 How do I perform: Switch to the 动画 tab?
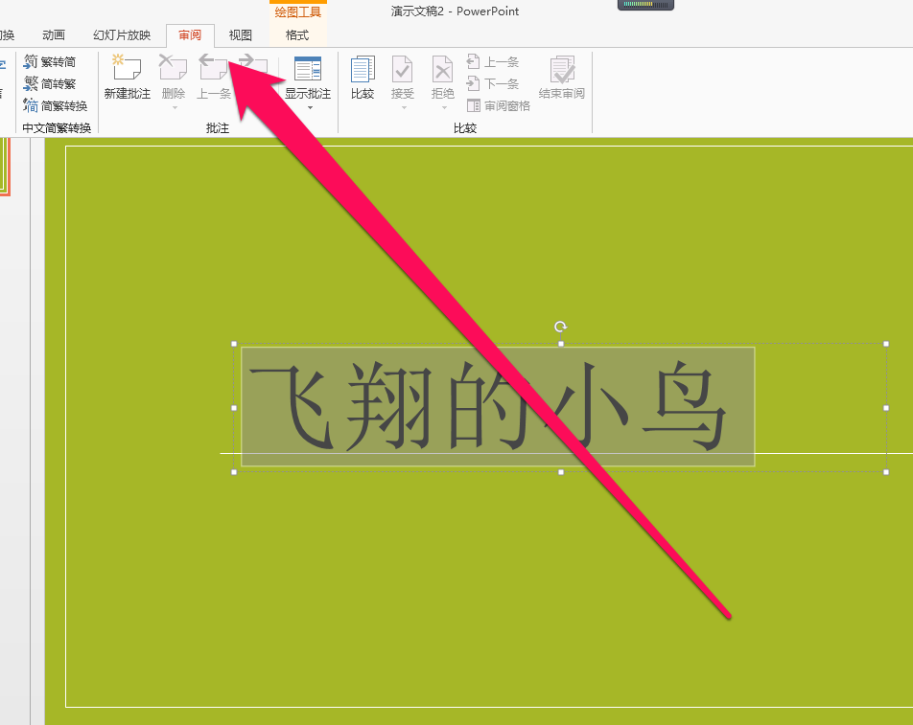[53, 35]
